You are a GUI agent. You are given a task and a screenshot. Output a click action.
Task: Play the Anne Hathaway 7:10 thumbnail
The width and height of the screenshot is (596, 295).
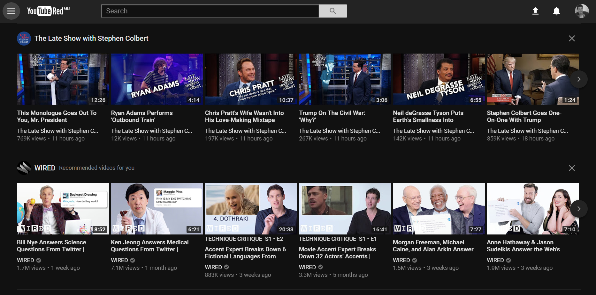point(533,209)
